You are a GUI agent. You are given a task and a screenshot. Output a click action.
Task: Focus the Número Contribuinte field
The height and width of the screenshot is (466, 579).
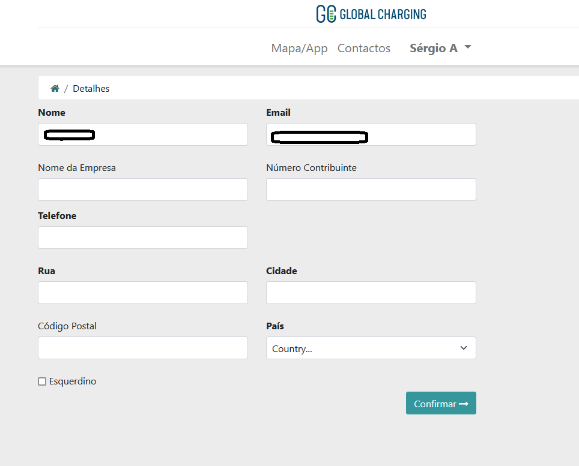(371, 190)
